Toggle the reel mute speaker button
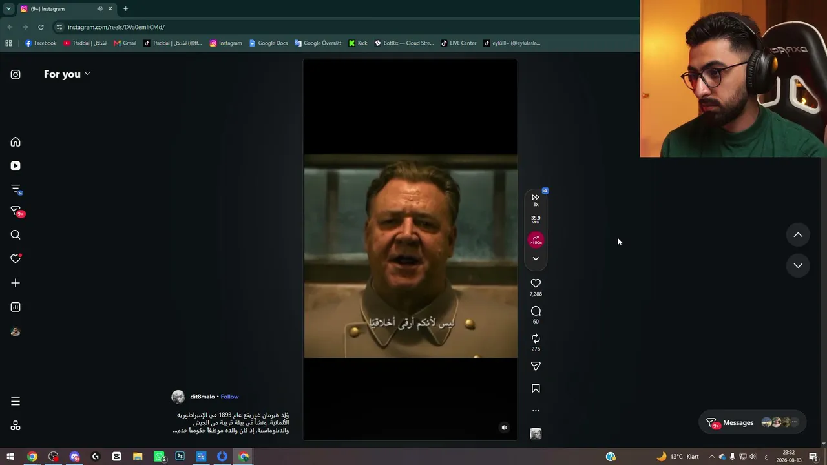 coord(505,428)
